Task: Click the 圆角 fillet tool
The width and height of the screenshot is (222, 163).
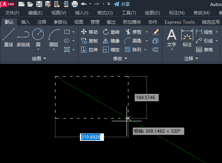Action: tap(133, 41)
